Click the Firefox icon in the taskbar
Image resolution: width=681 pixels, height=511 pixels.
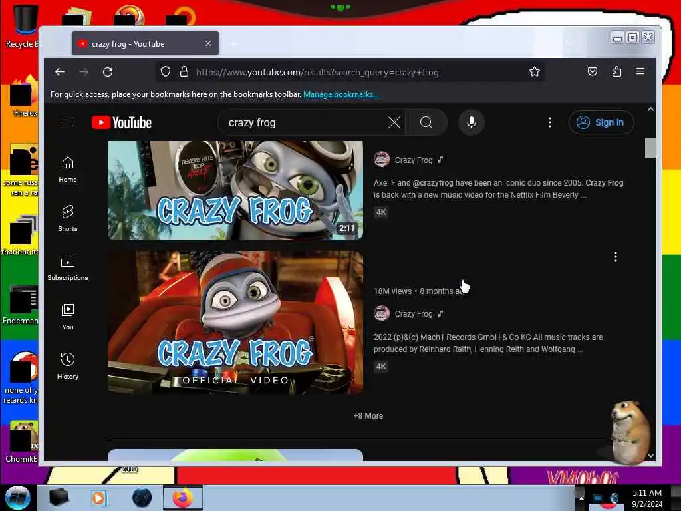[183, 498]
